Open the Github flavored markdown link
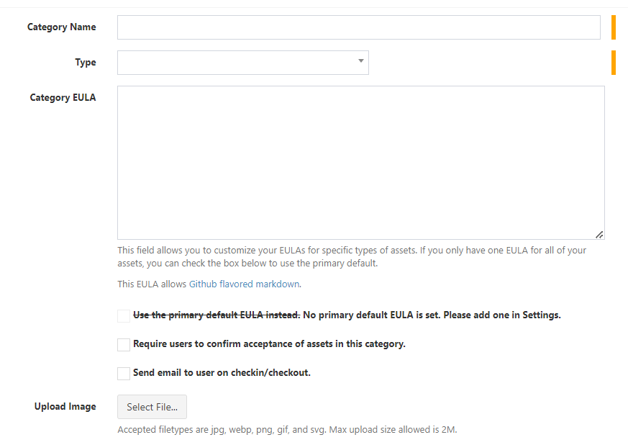This screenshot has height=445, width=628. pyautogui.click(x=244, y=284)
